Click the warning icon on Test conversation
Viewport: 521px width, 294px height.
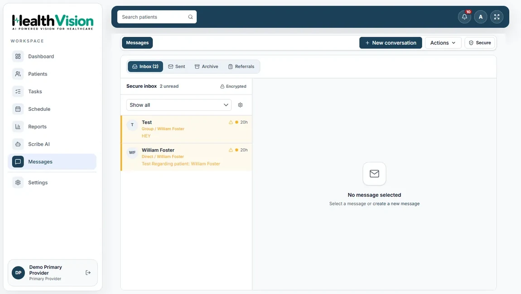click(231, 123)
